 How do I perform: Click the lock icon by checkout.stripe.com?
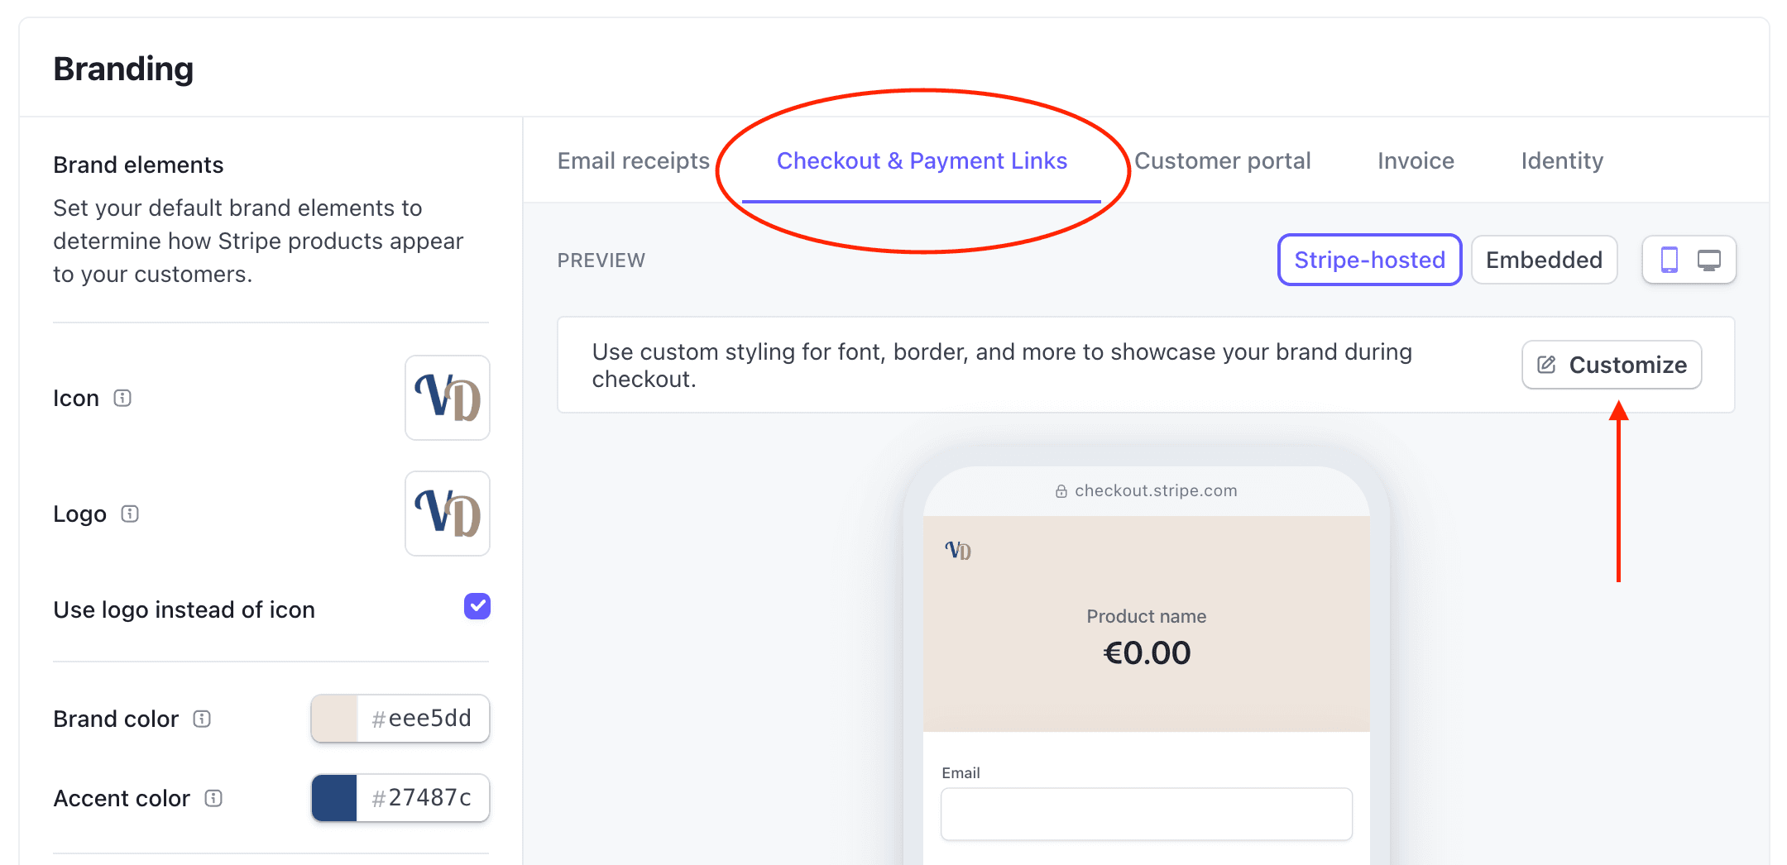[1061, 490]
